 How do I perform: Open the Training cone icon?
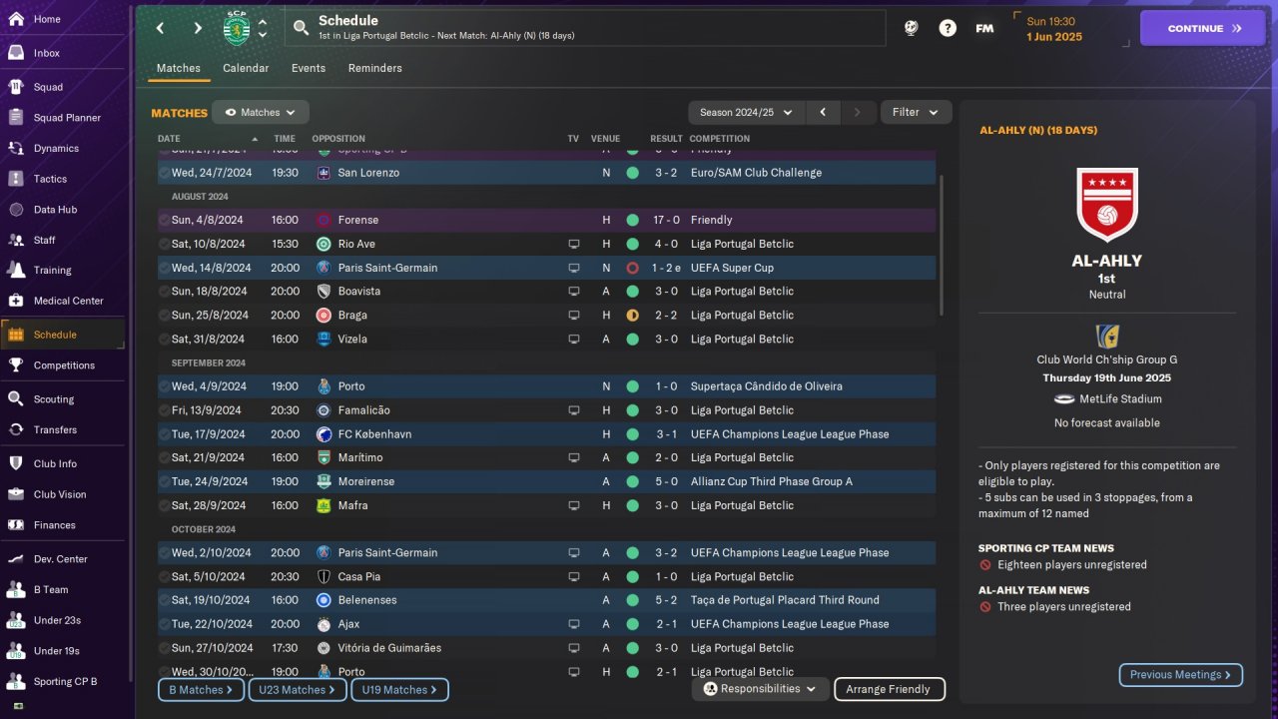(16, 270)
